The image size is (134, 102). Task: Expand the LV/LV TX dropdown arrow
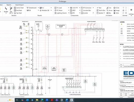click(80, 8)
